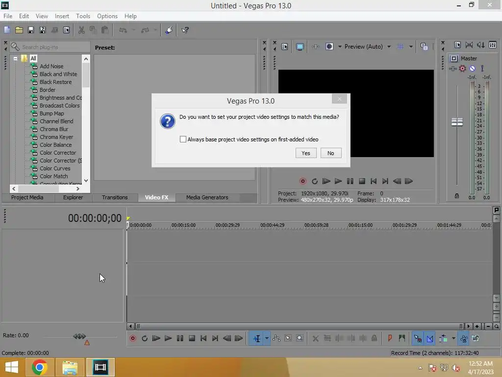502x377 pixels.
Task: Click the Master volume fader handle
Action: [457, 122]
